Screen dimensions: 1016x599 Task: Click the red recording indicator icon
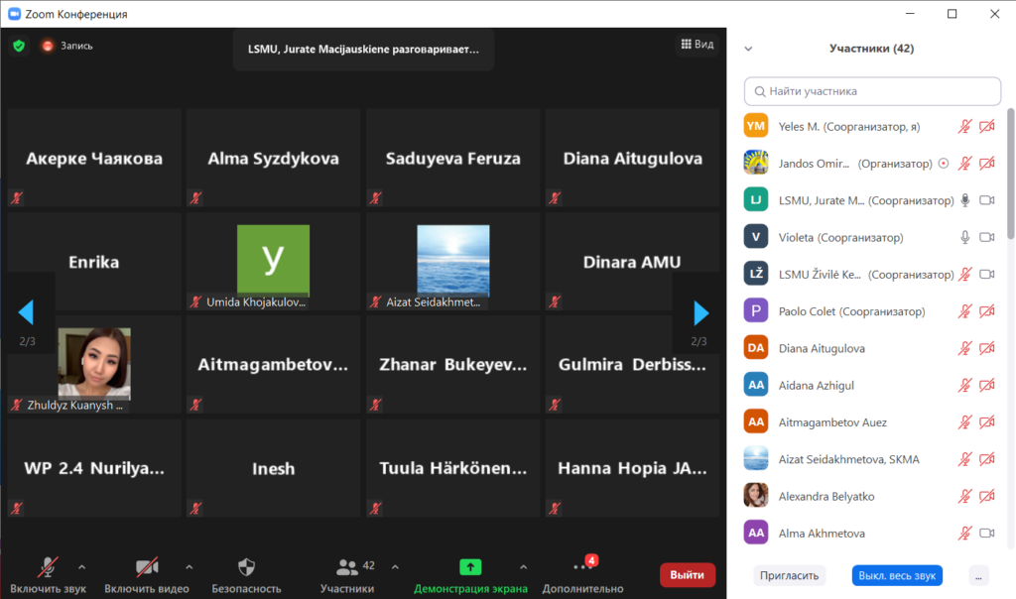pyautogui.click(x=47, y=46)
